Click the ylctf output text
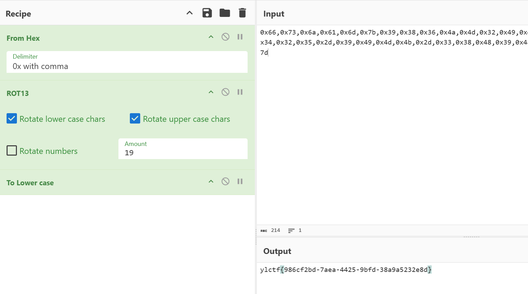This screenshot has height=294, width=528. tap(345, 270)
